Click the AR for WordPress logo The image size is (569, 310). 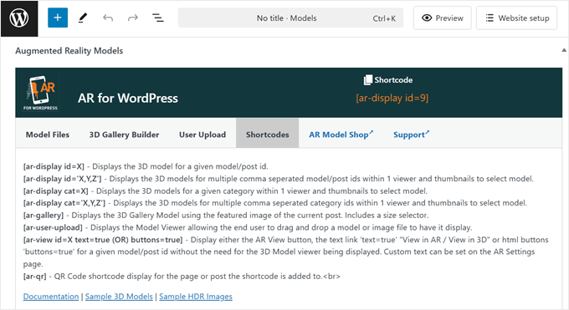click(x=40, y=93)
